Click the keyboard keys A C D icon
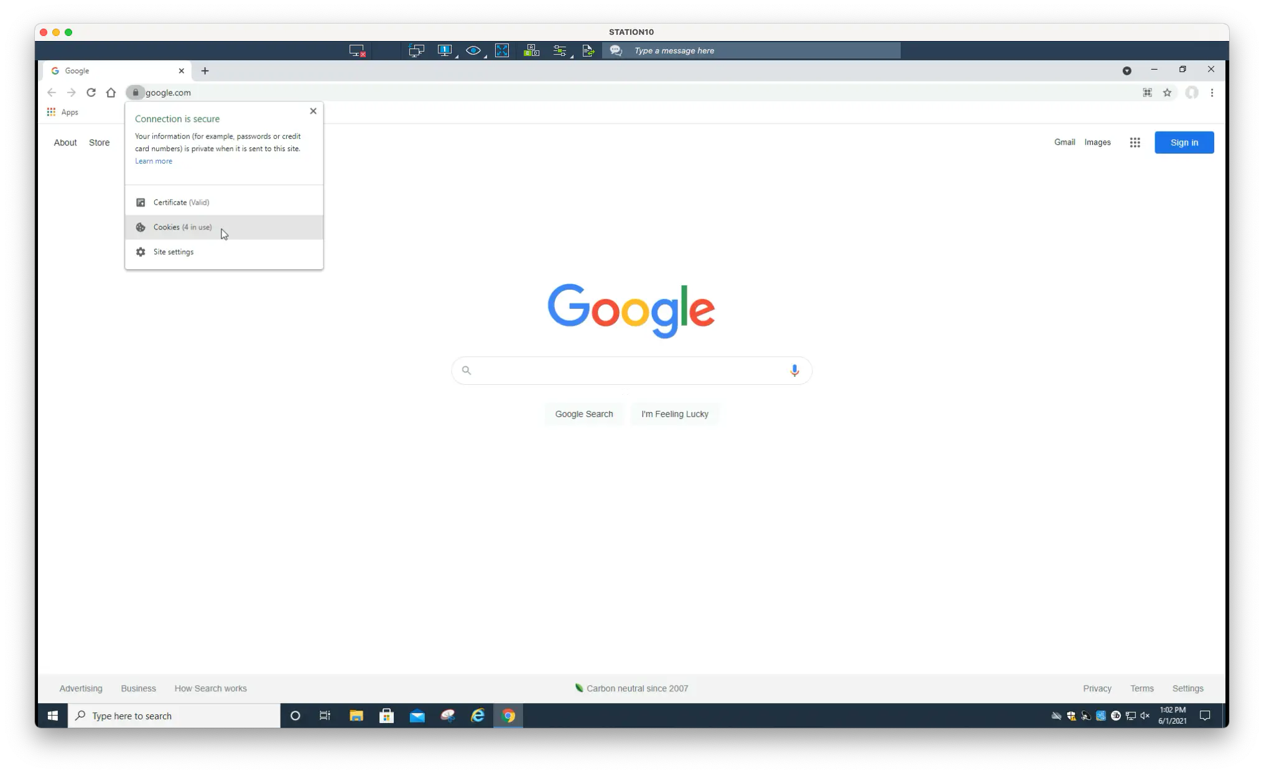 click(x=531, y=51)
